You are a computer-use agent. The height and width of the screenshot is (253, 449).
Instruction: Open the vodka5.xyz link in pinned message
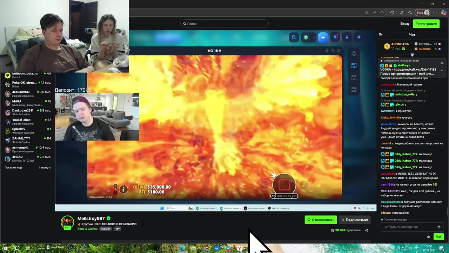point(415,70)
